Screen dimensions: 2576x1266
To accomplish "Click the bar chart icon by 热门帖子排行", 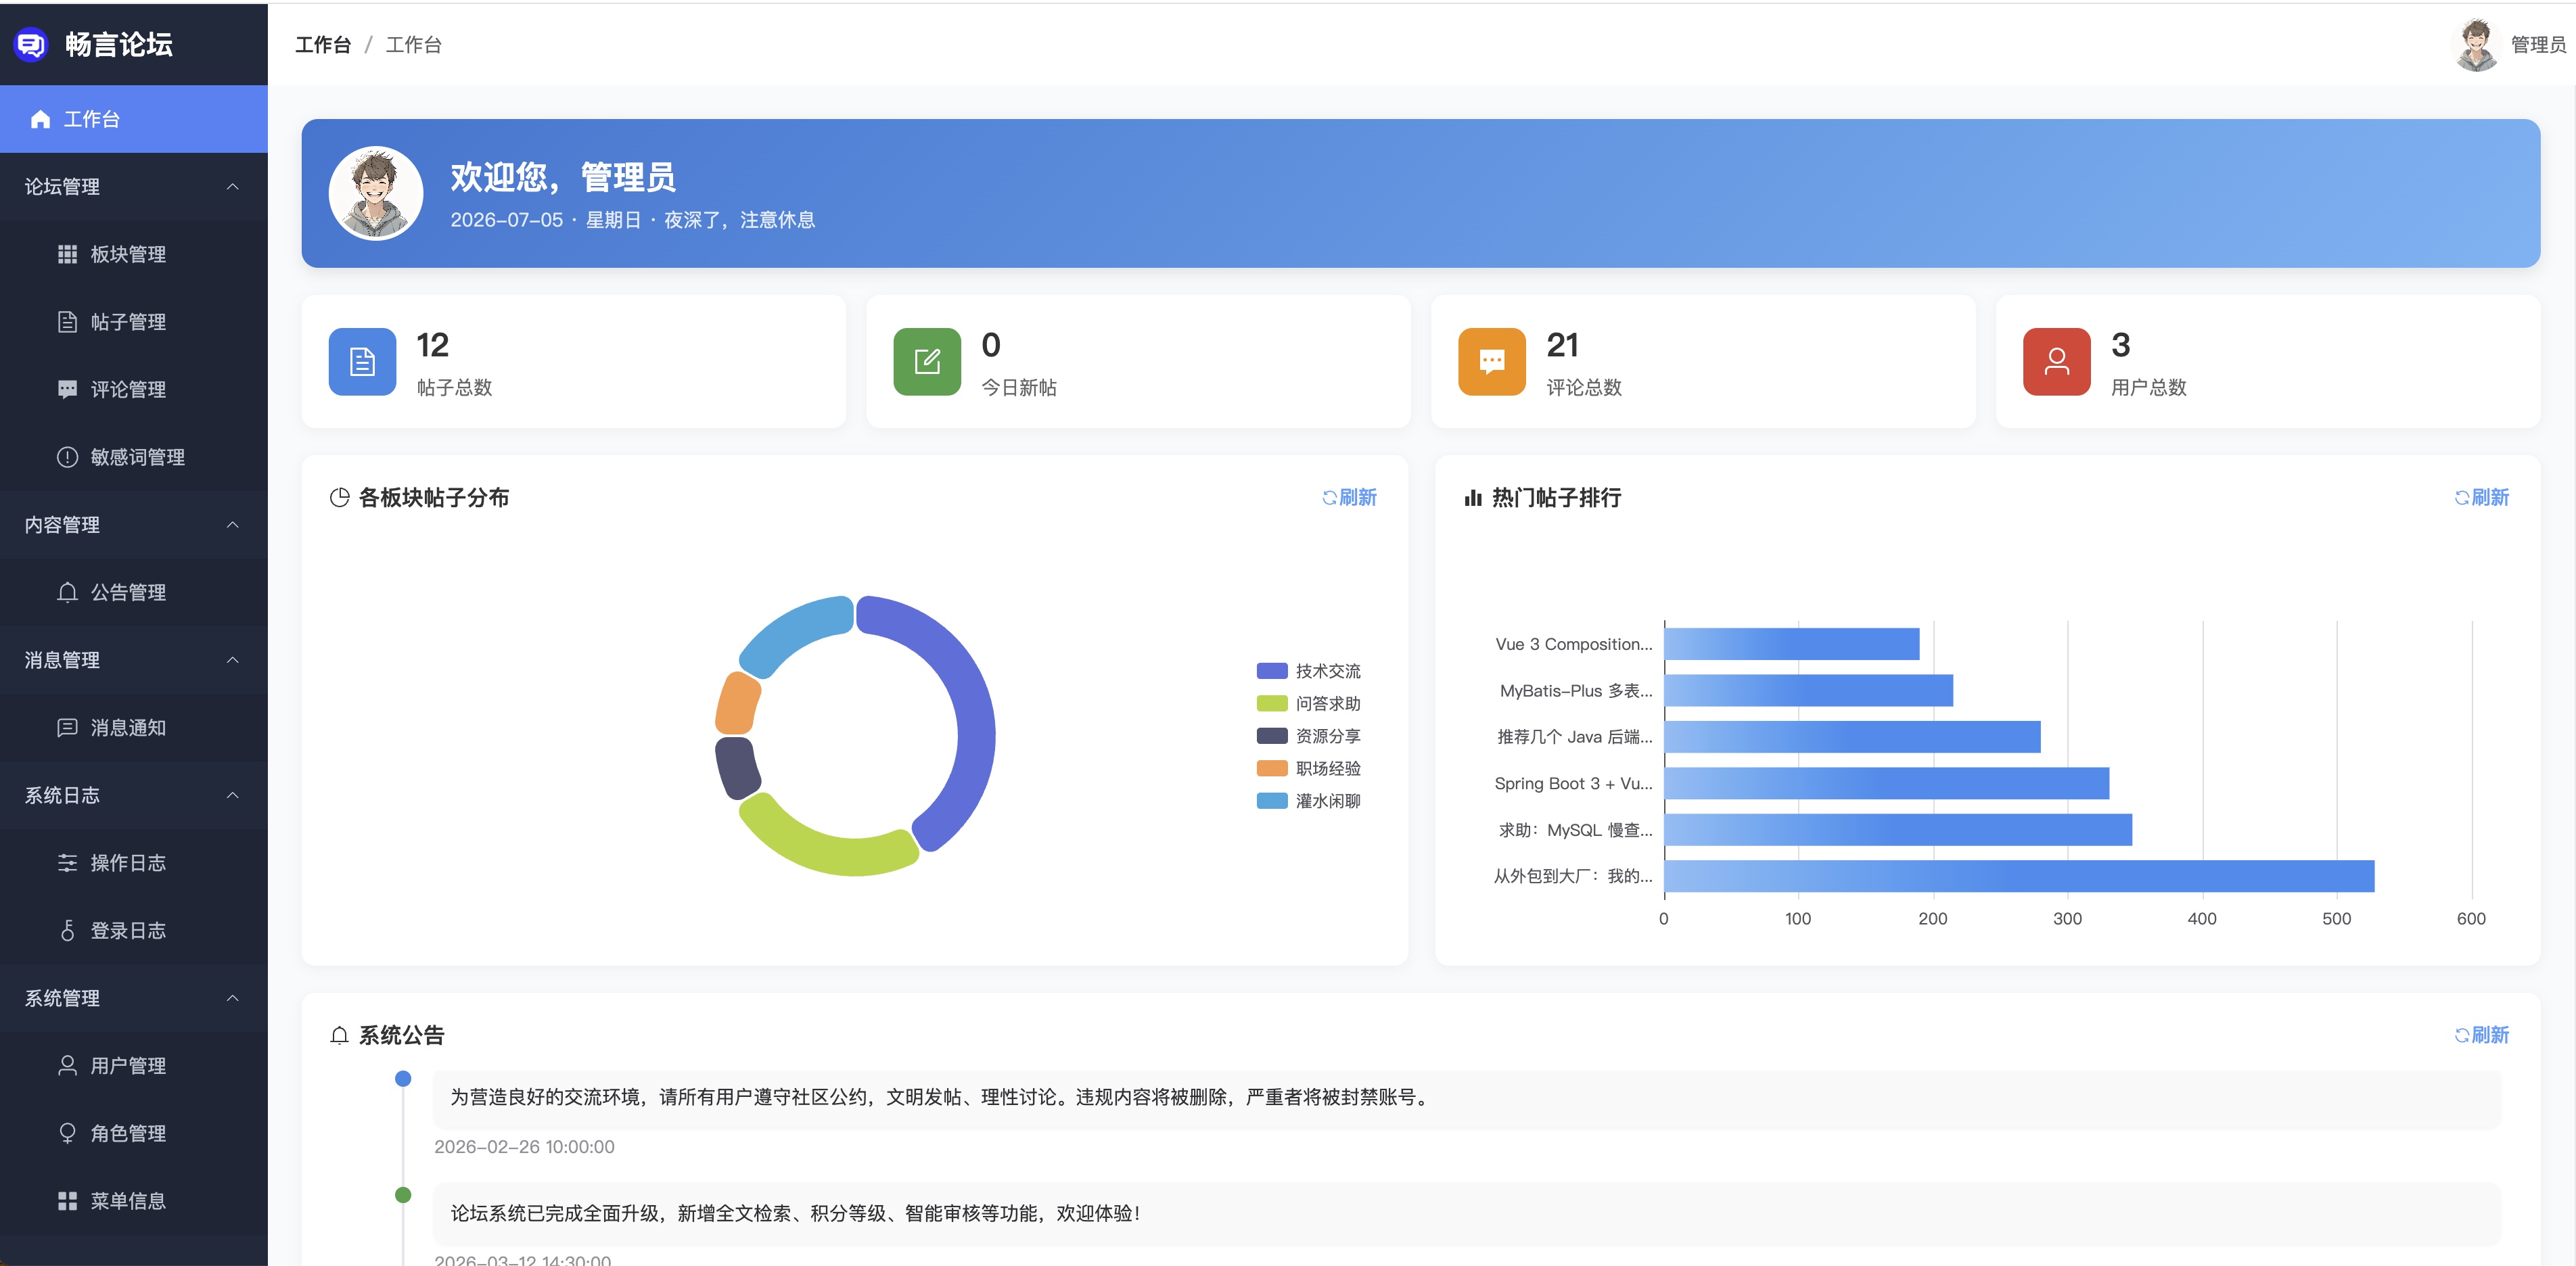I will click(1472, 497).
